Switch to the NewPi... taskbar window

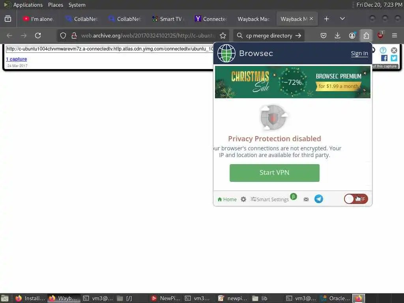pos(166,298)
